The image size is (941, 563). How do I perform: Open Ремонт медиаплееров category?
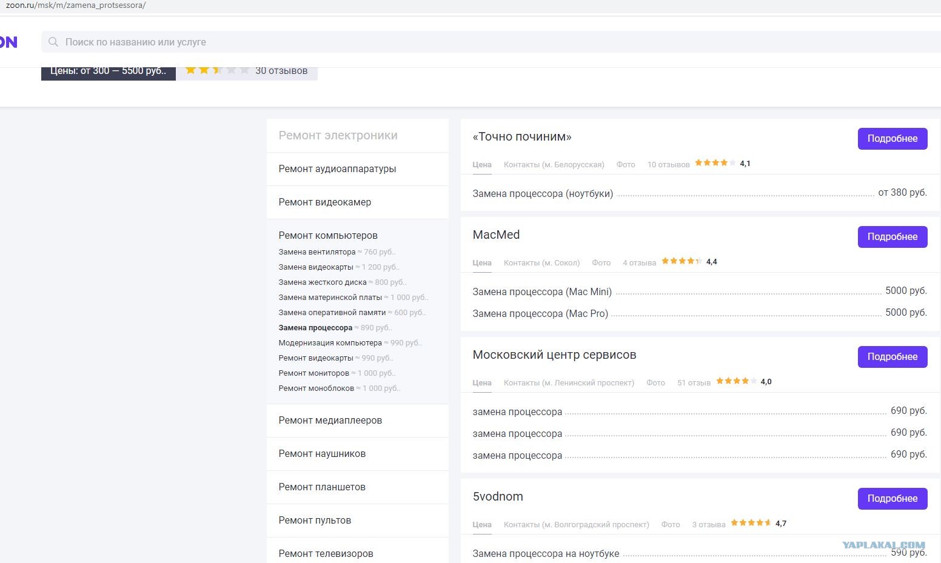pos(330,421)
